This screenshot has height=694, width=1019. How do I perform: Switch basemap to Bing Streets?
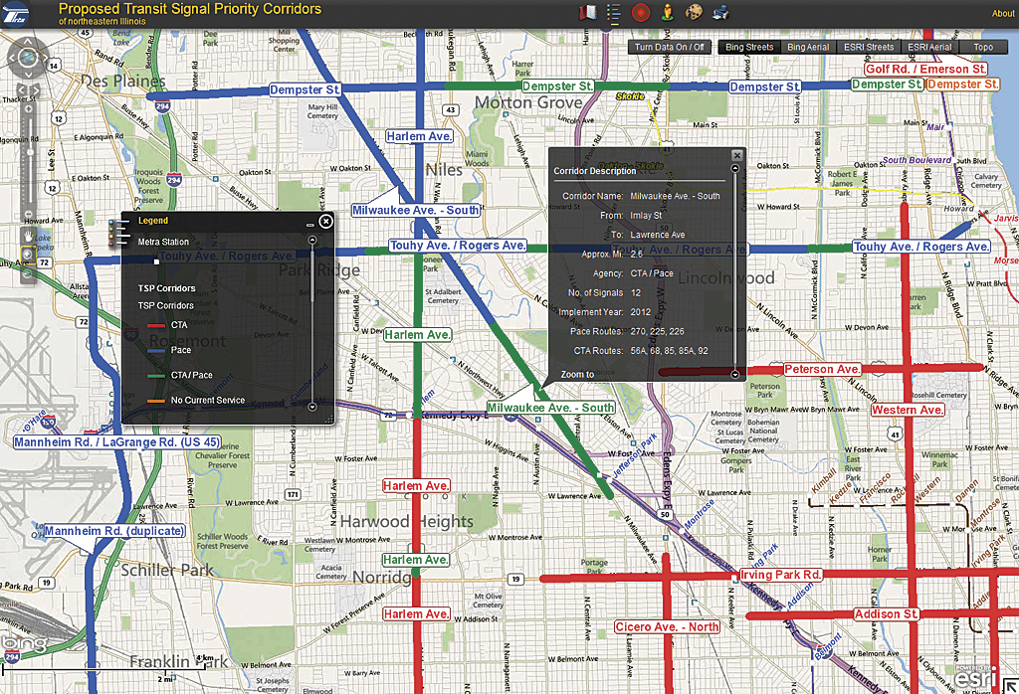coord(748,47)
